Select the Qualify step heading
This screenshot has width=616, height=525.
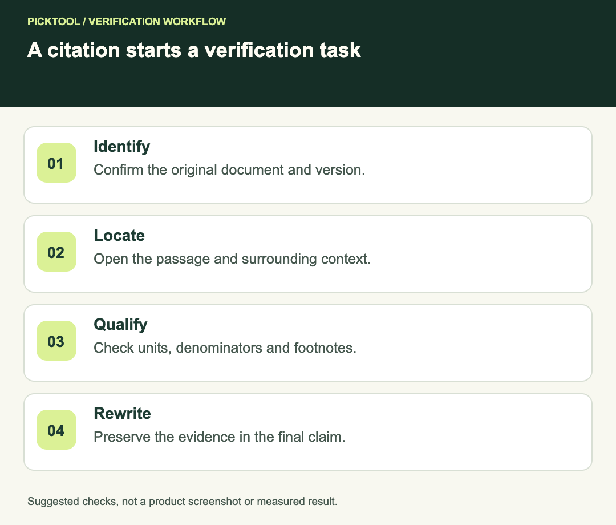click(120, 325)
